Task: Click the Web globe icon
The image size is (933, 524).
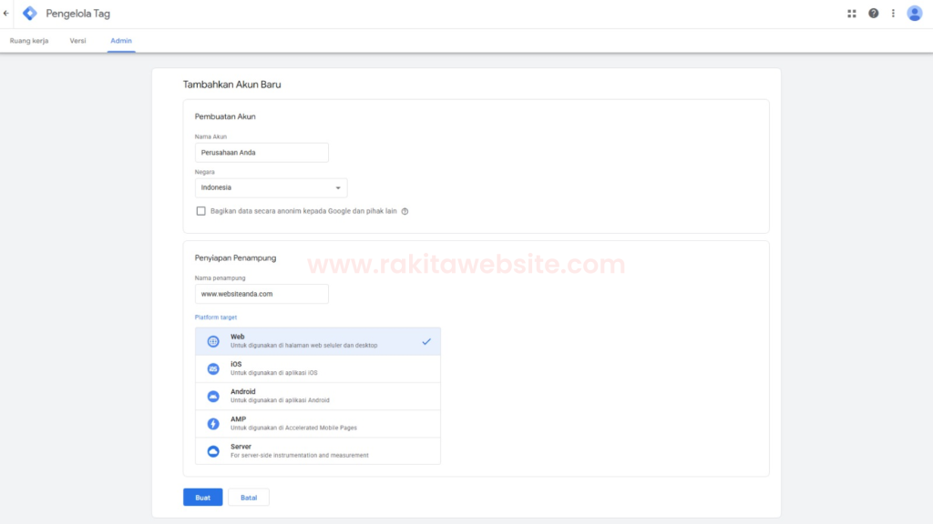Action: click(213, 341)
